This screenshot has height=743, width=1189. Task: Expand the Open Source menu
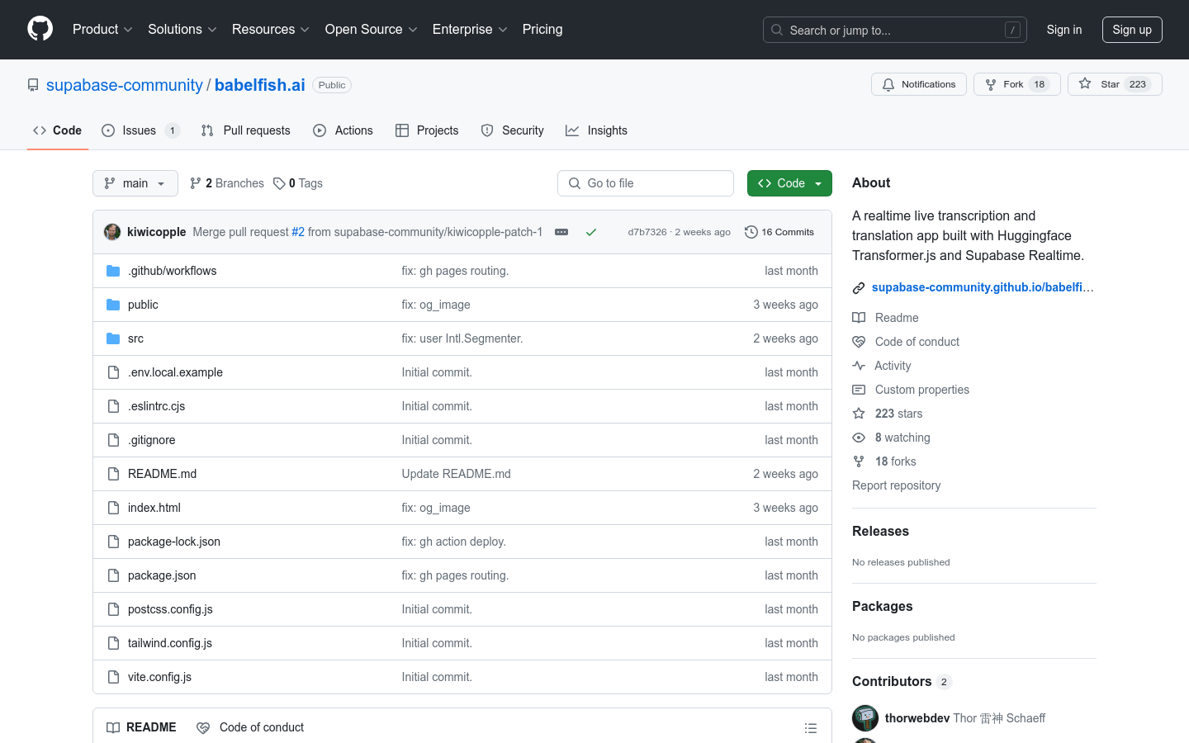click(x=372, y=29)
